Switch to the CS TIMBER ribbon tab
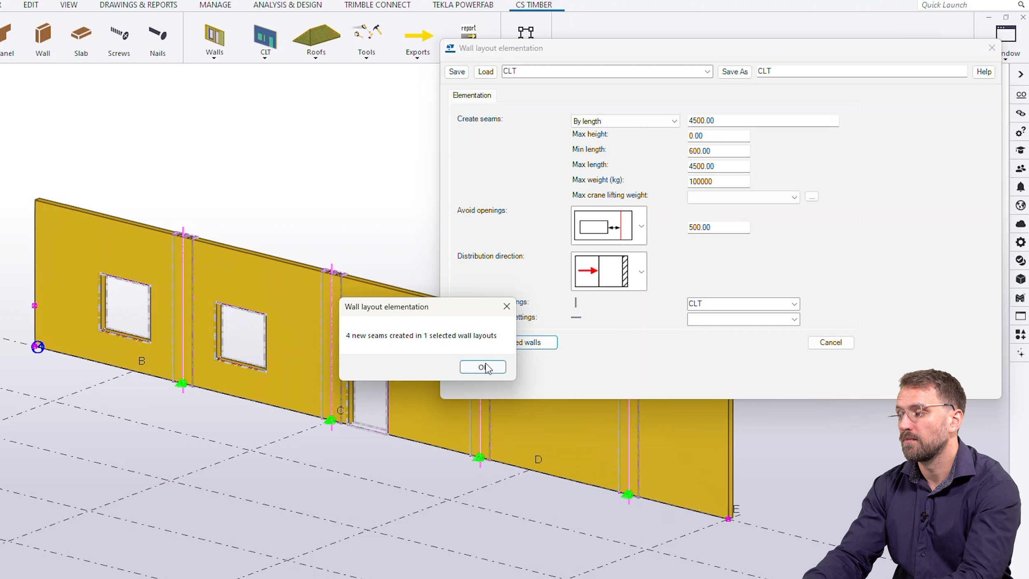 (534, 5)
